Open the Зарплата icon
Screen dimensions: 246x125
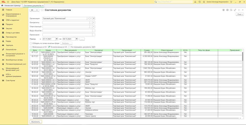click(3, 45)
